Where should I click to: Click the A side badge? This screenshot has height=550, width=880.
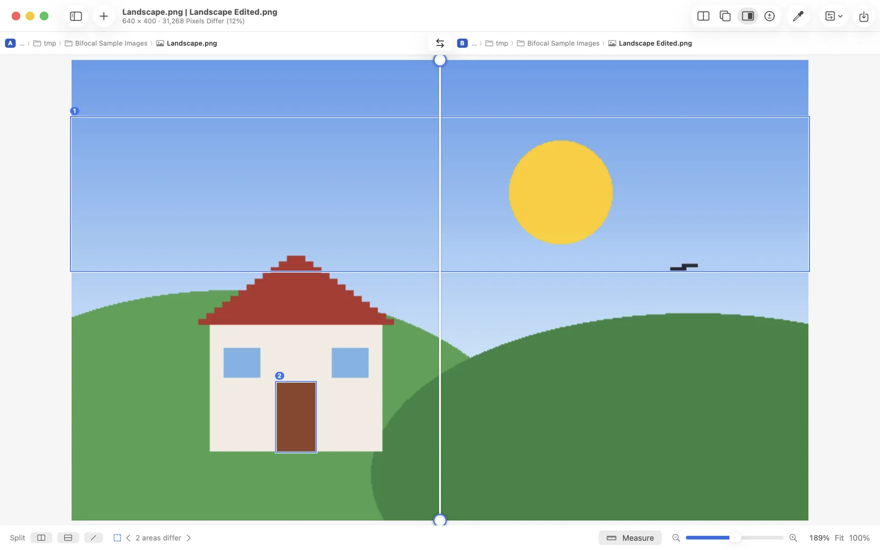10,43
